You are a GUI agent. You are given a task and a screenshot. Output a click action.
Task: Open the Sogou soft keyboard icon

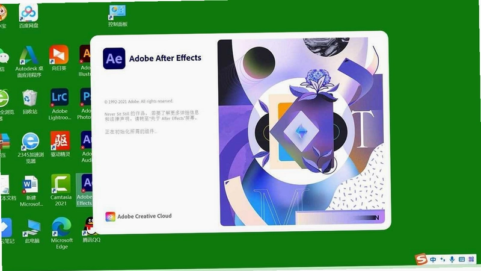pyautogui.click(x=462, y=260)
